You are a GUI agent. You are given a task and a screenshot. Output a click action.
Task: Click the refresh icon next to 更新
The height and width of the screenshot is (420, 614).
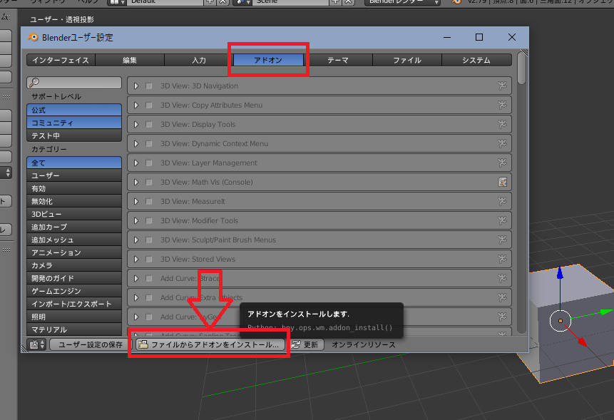[x=296, y=344]
